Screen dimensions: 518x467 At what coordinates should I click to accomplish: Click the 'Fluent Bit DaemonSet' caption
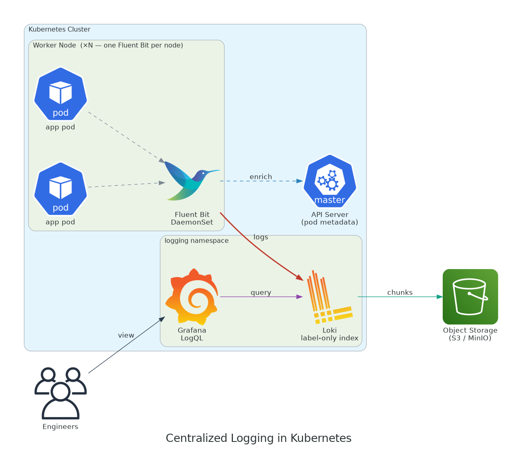(192, 218)
